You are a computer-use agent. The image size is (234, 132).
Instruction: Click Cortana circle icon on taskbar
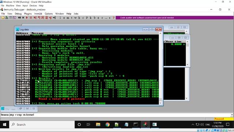79,125
